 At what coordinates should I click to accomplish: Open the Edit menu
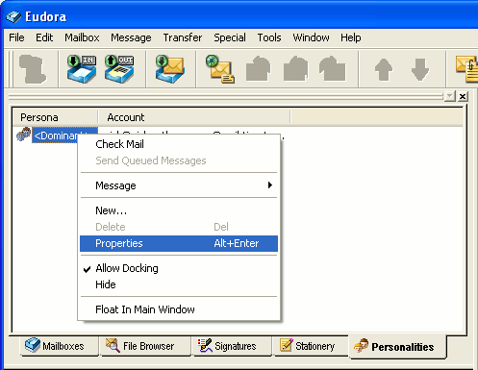pos(44,37)
